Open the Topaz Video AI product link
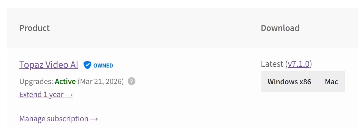Screen dimensions: 358x129 [49, 65]
